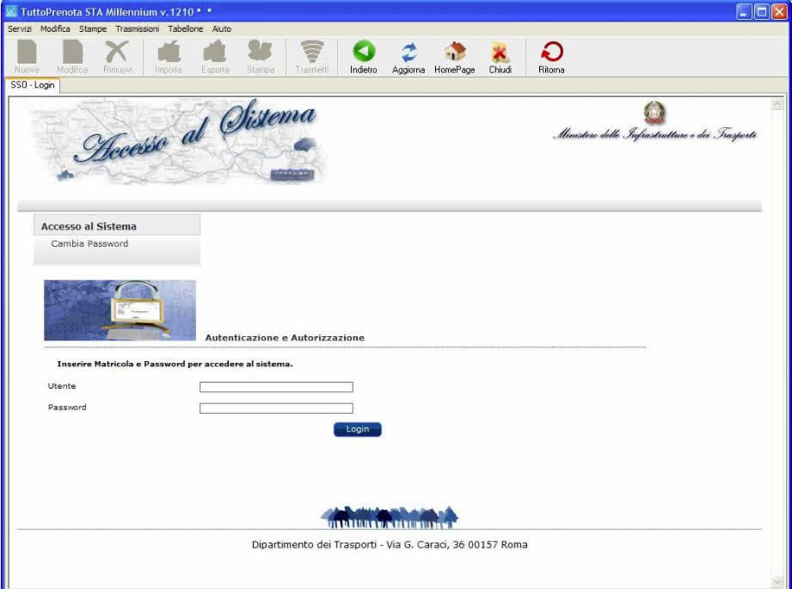Click the Importa toolbar icon
This screenshot has height=589, width=792.
pos(169,52)
